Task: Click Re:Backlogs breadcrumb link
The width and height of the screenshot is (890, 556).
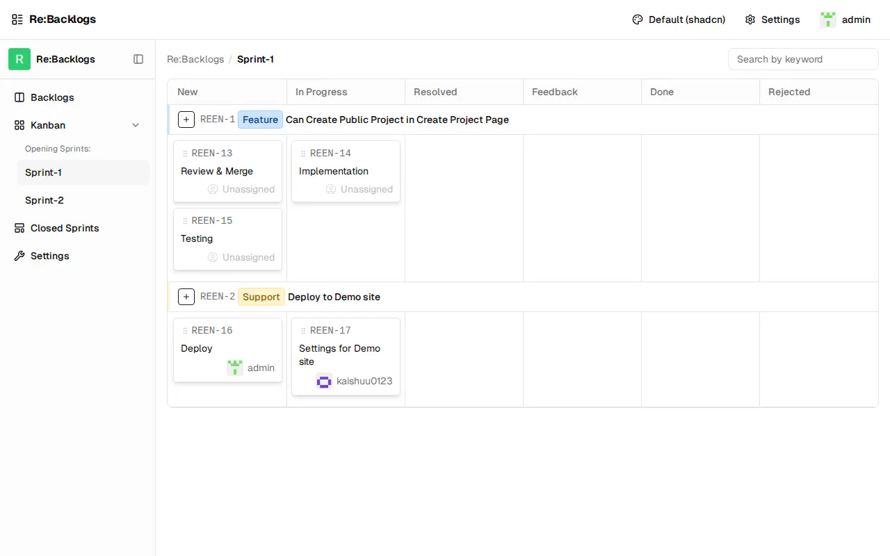Action: point(195,59)
